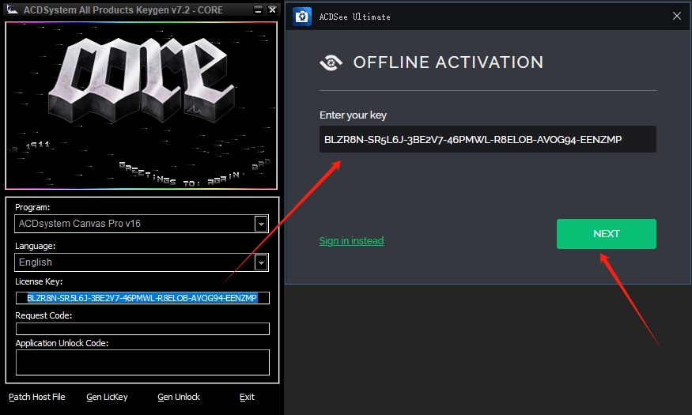The image size is (692, 415).
Task: Choose Patch Host File
Action: [x=37, y=397]
